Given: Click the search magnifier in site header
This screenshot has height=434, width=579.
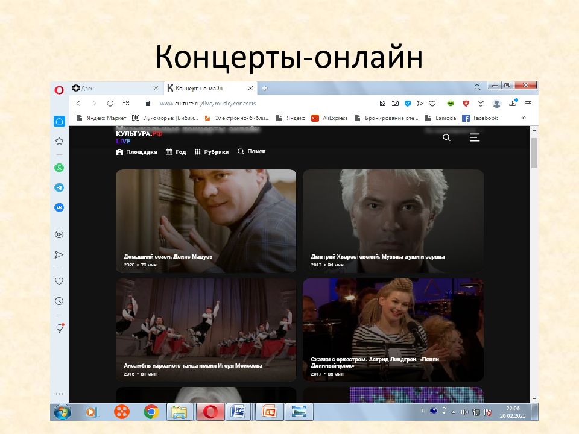Looking at the screenshot, I should pyautogui.click(x=446, y=137).
